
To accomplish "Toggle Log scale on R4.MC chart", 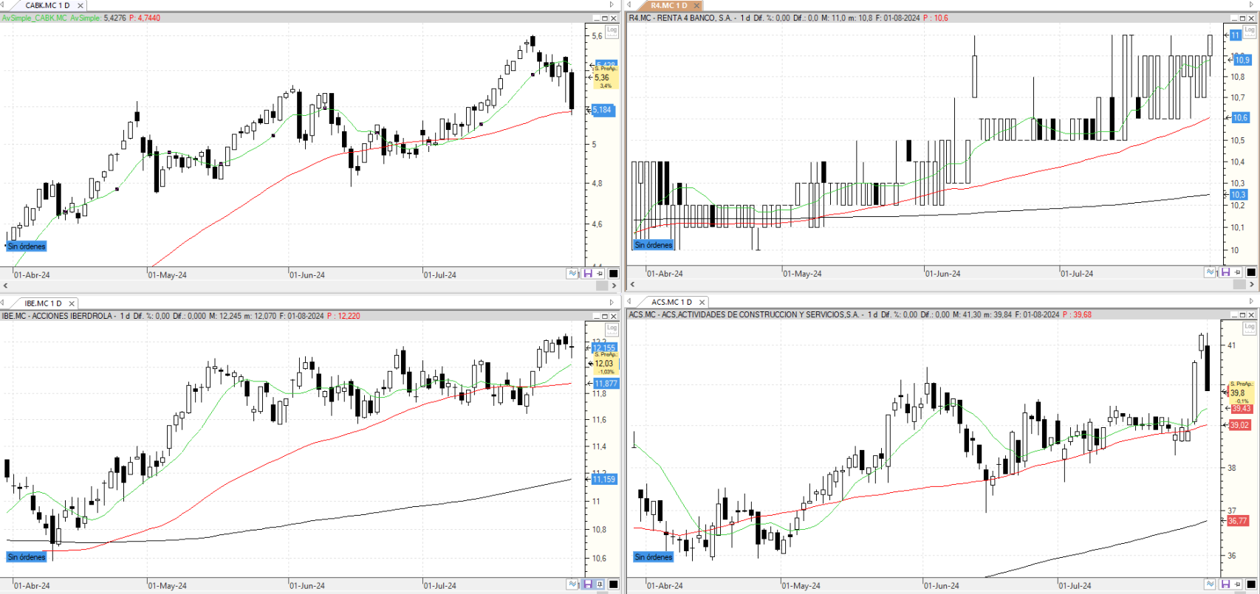I will tap(1250, 30).
